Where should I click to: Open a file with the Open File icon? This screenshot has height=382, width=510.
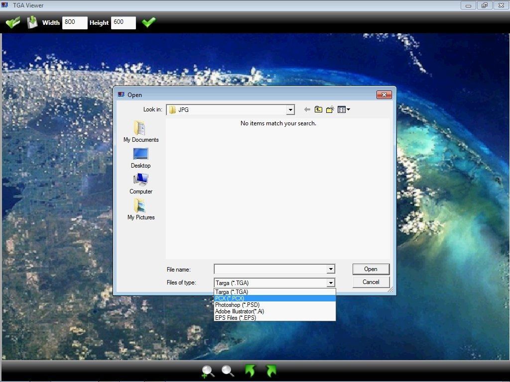pyautogui.click(x=12, y=22)
